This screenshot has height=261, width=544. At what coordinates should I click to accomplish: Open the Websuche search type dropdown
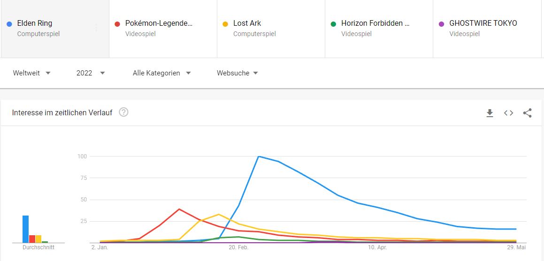(238, 73)
